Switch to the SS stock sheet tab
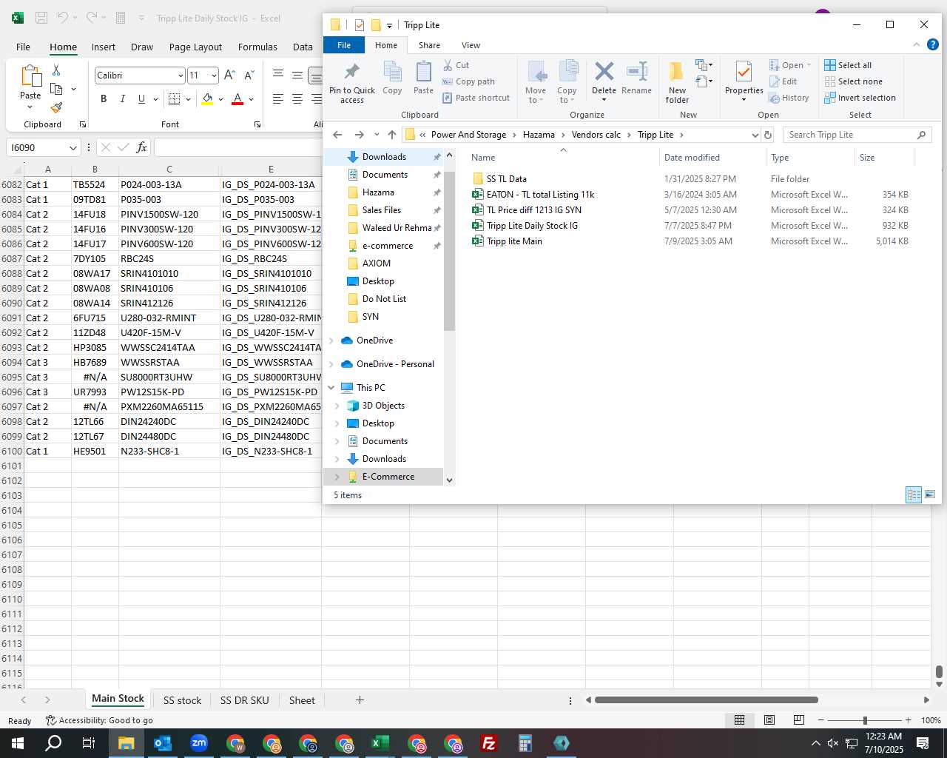947x758 pixels. pyautogui.click(x=182, y=700)
